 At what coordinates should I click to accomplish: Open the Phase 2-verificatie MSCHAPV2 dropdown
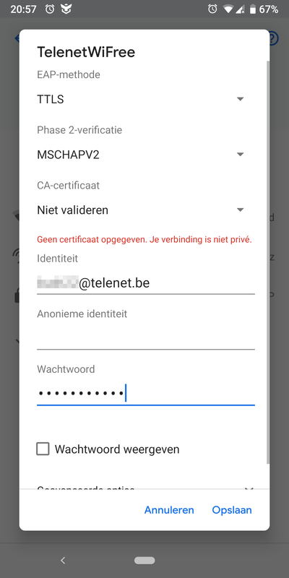(140, 155)
